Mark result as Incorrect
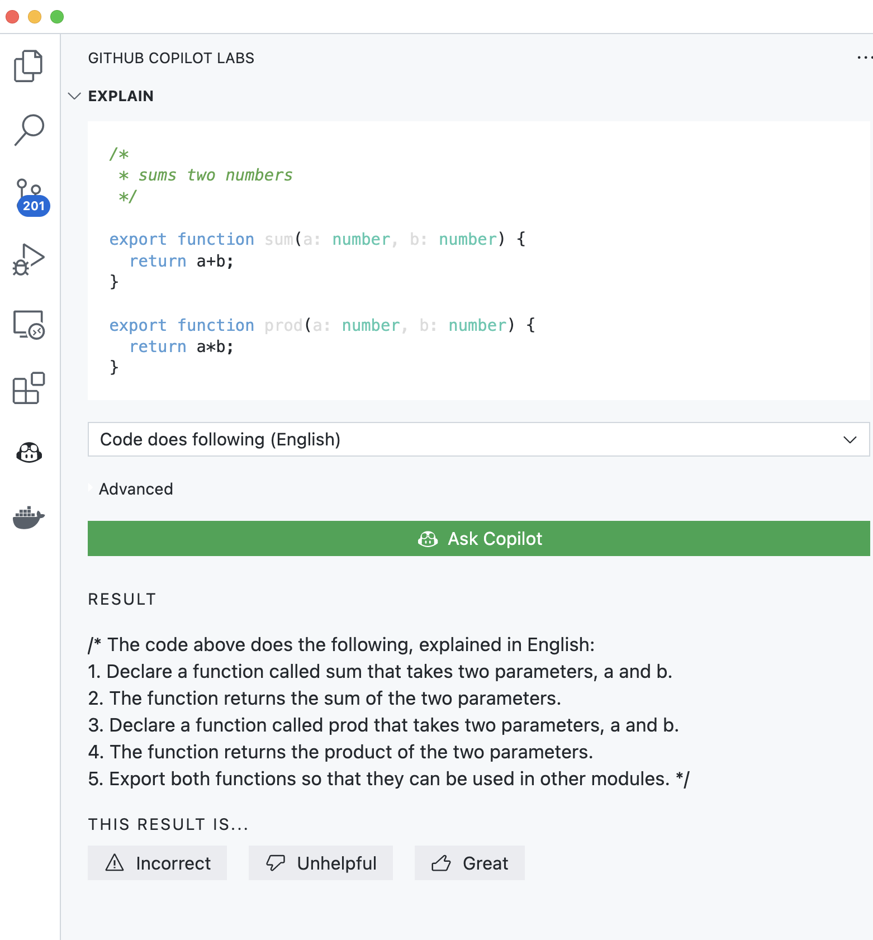The height and width of the screenshot is (940, 873). pos(158,863)
